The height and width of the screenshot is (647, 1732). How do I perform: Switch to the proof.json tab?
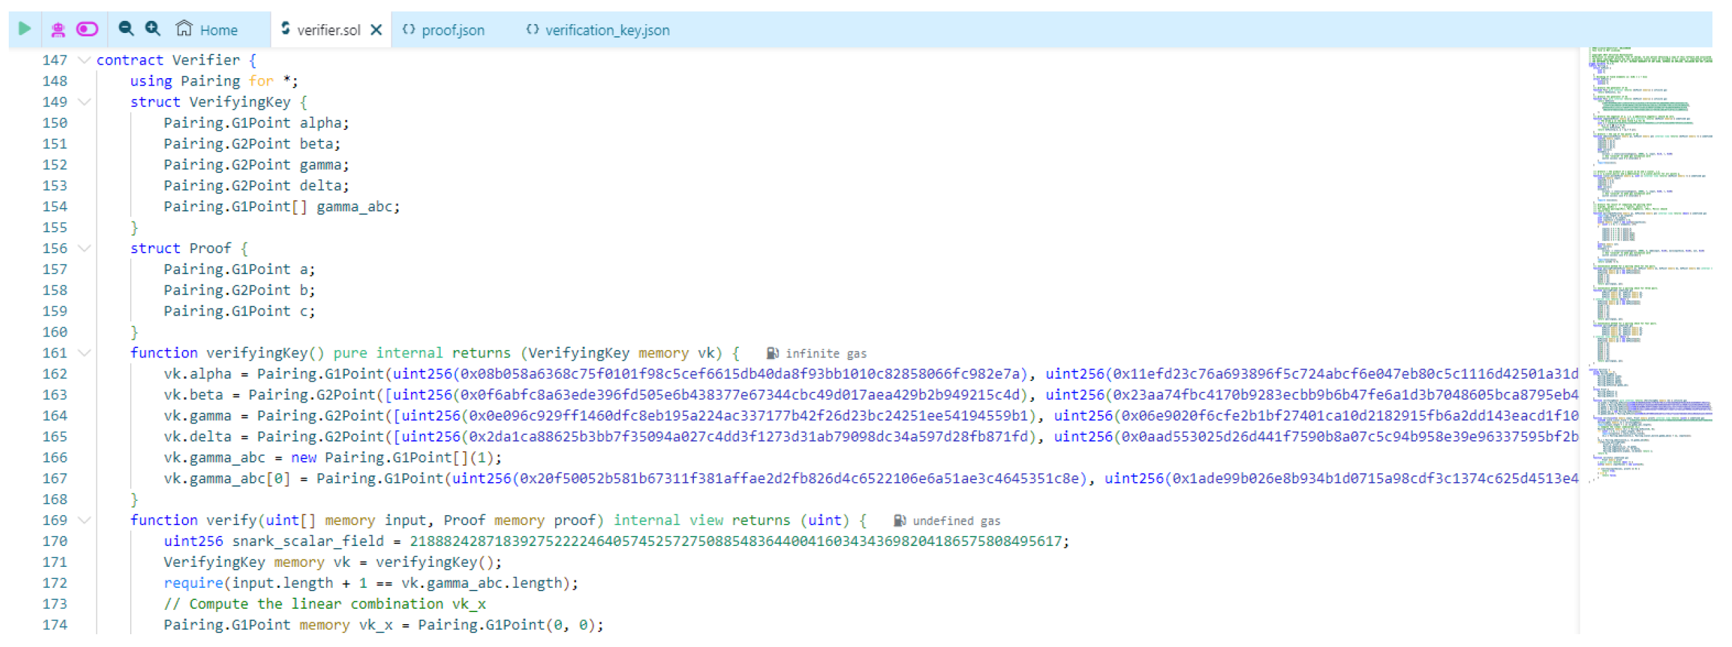pyautogui.click(x=452, y=30)
